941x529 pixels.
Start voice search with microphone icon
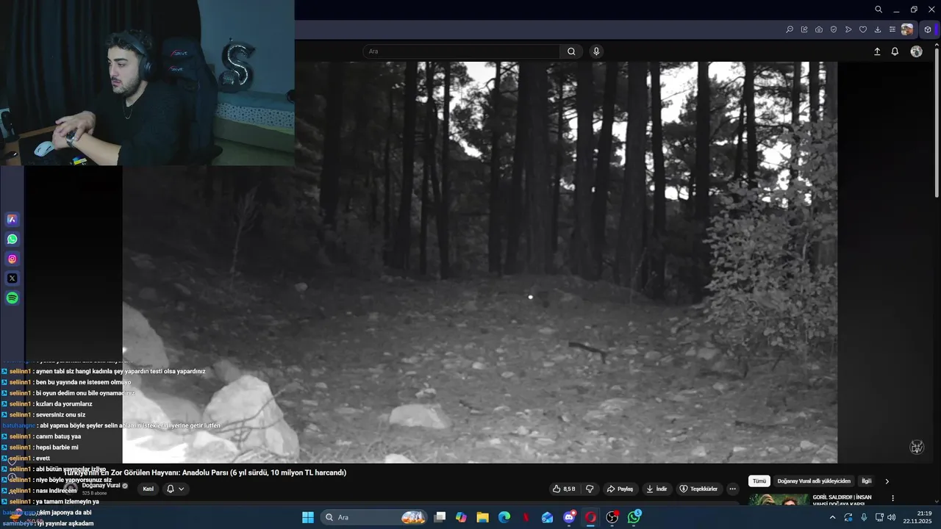click(596, 51)
